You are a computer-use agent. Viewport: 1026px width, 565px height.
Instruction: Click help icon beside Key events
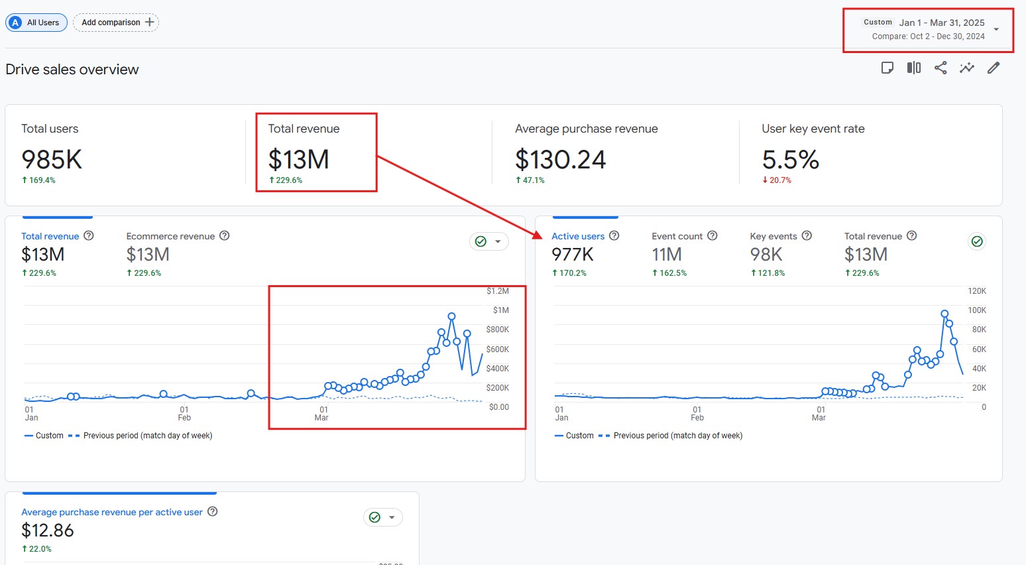tap(807, 235)
